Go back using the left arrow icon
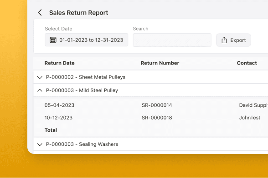Screen dimensions: 268x178 coord(40,13)
